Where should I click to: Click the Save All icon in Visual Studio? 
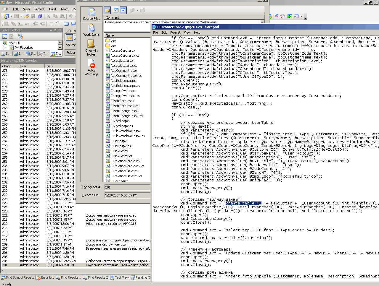pyautogui.click(x=40, y=16)
